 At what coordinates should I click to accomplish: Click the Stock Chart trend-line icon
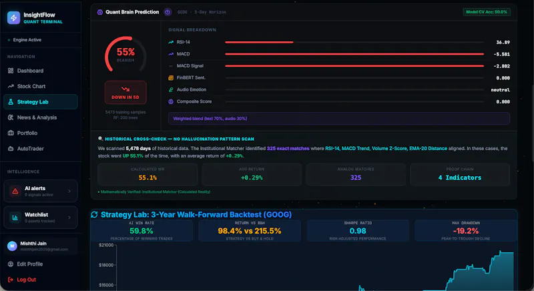[11, 87]
